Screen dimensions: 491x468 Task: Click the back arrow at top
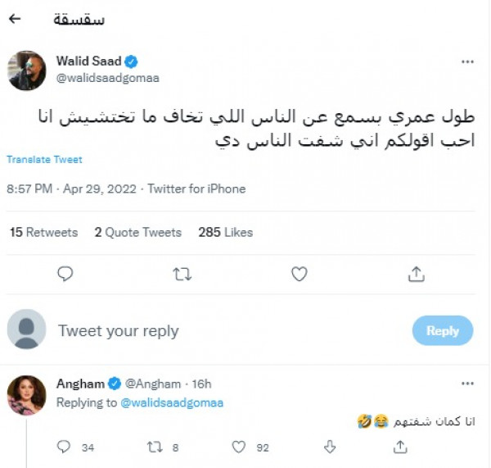[15, 18]
